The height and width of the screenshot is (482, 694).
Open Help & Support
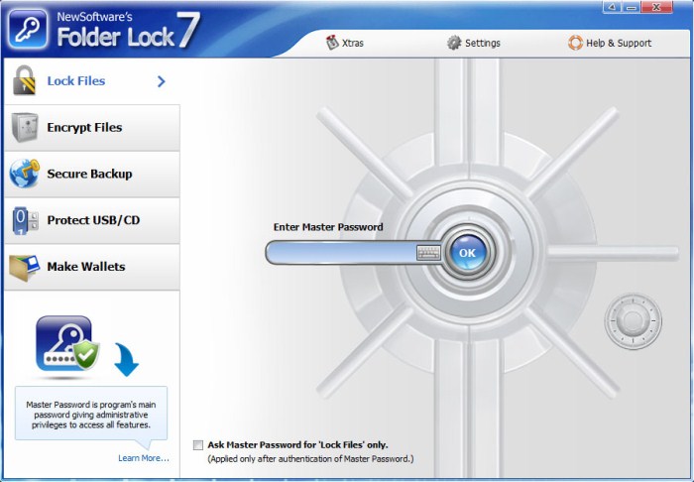click(x=610, y=43)
